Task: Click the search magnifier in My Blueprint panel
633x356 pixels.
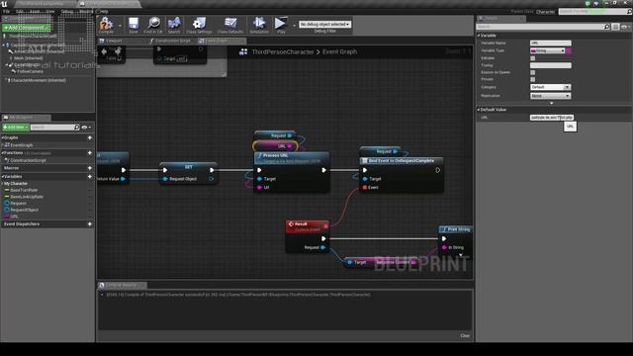Action: point(77,128)
